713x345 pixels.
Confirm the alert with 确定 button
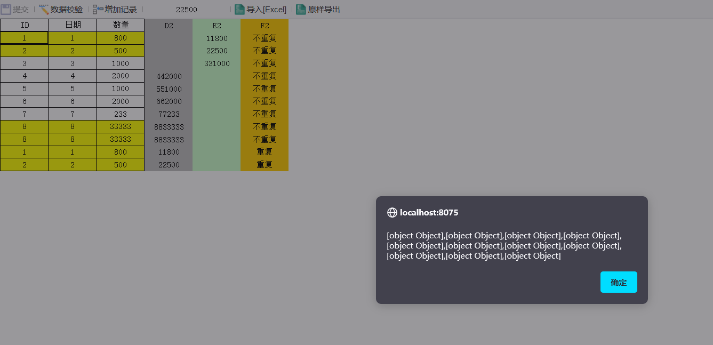(x=619, y=282)
